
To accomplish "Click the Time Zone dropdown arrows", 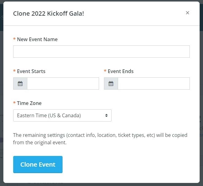I will 106,115.
